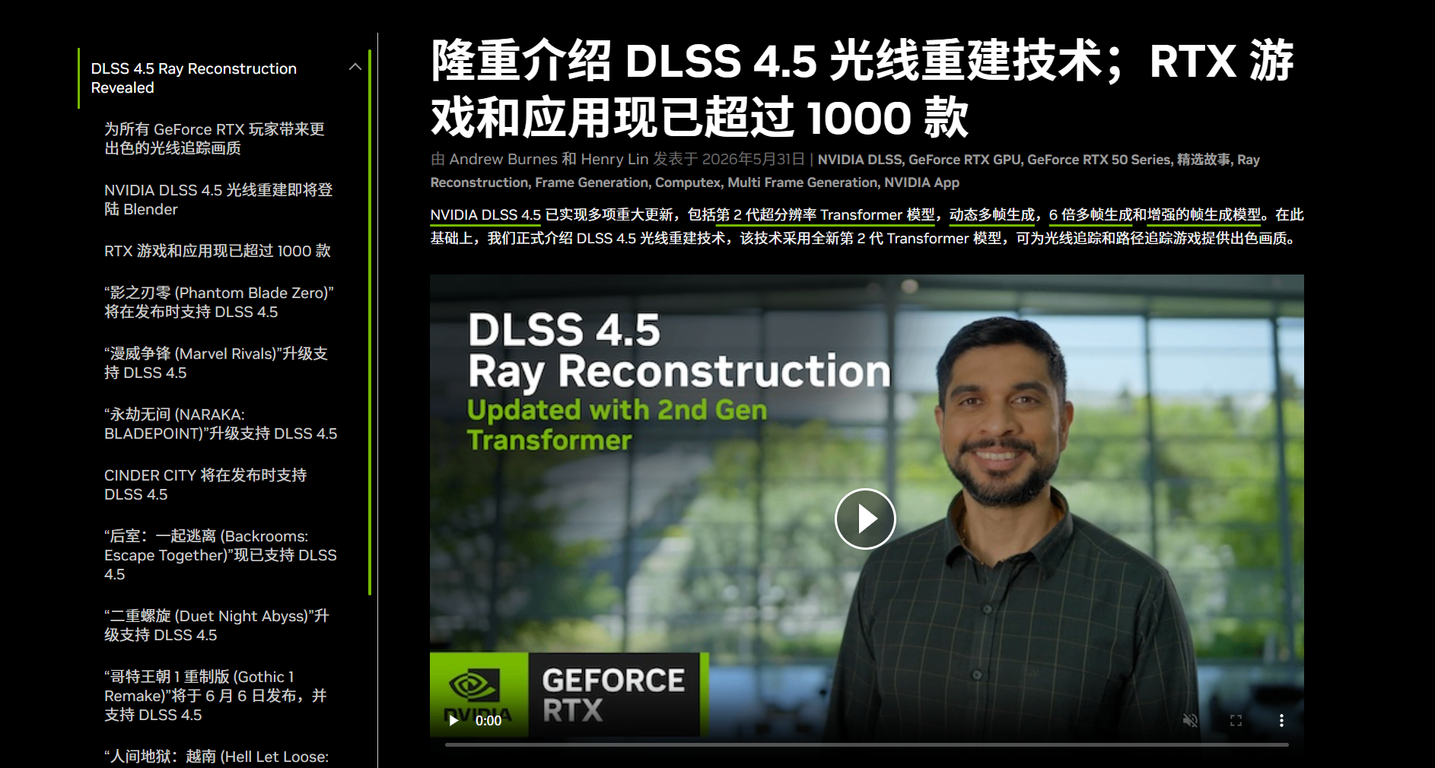
Task: Click the NVIDIA DLSS tag link
Action: point(859,160)
